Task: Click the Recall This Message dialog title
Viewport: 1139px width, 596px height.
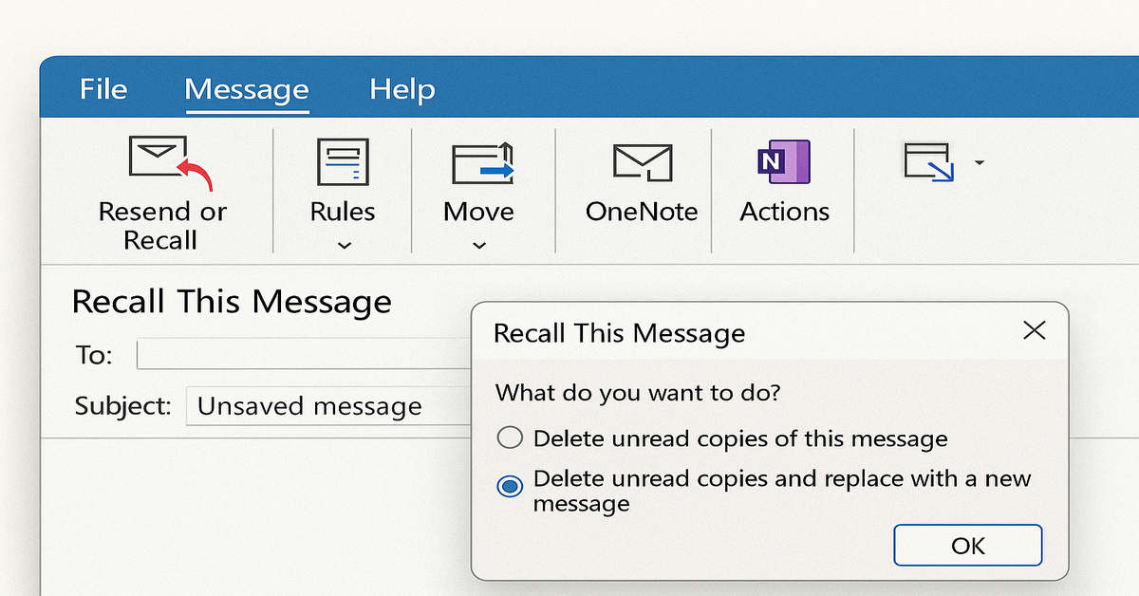Action: pos(620,333)
